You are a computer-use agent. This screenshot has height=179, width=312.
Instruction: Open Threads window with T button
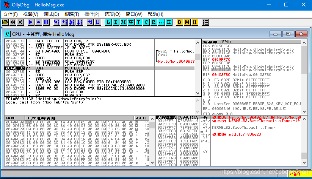click(x=138, y=22)
